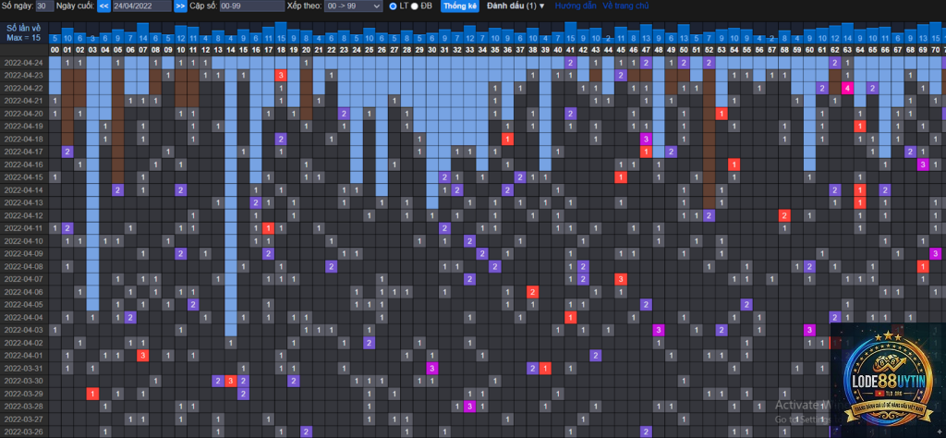This screenshot has height=438, width=946.
Task: Click magenta 3 cell in 2022-04-03 row, column 48
Action: tap(658, 329)
